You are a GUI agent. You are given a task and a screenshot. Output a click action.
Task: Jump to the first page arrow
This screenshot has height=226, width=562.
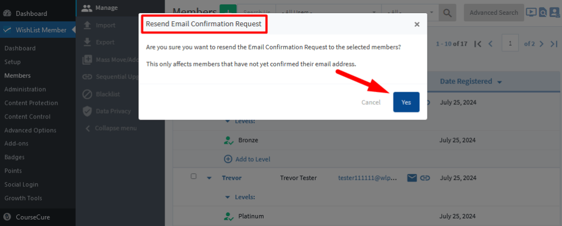coord(477,44)
